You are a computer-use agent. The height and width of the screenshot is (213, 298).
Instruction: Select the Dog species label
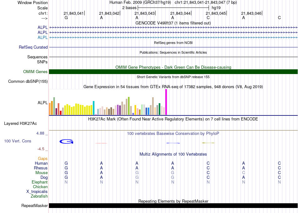pos(44,178)
